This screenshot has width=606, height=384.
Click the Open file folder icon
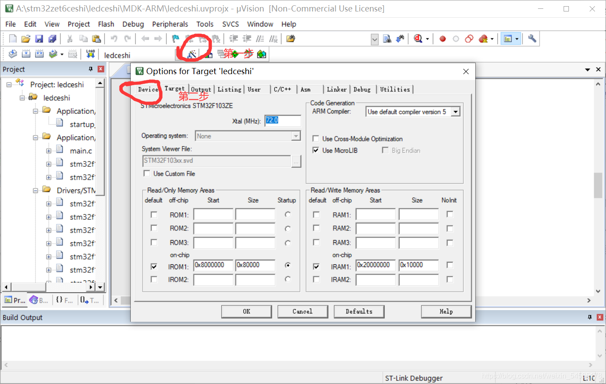[26, 39]
